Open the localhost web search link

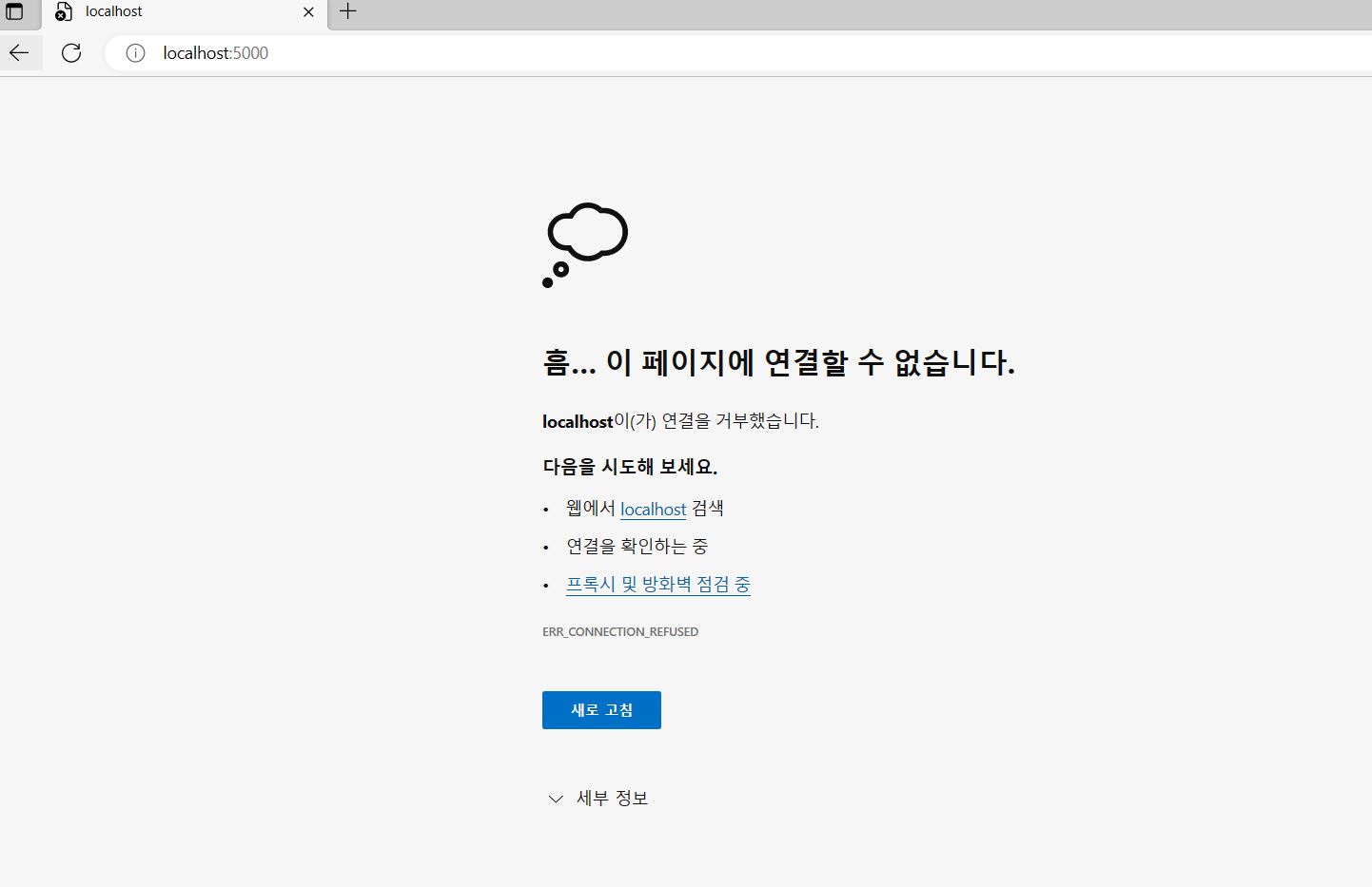pos(653,510)
